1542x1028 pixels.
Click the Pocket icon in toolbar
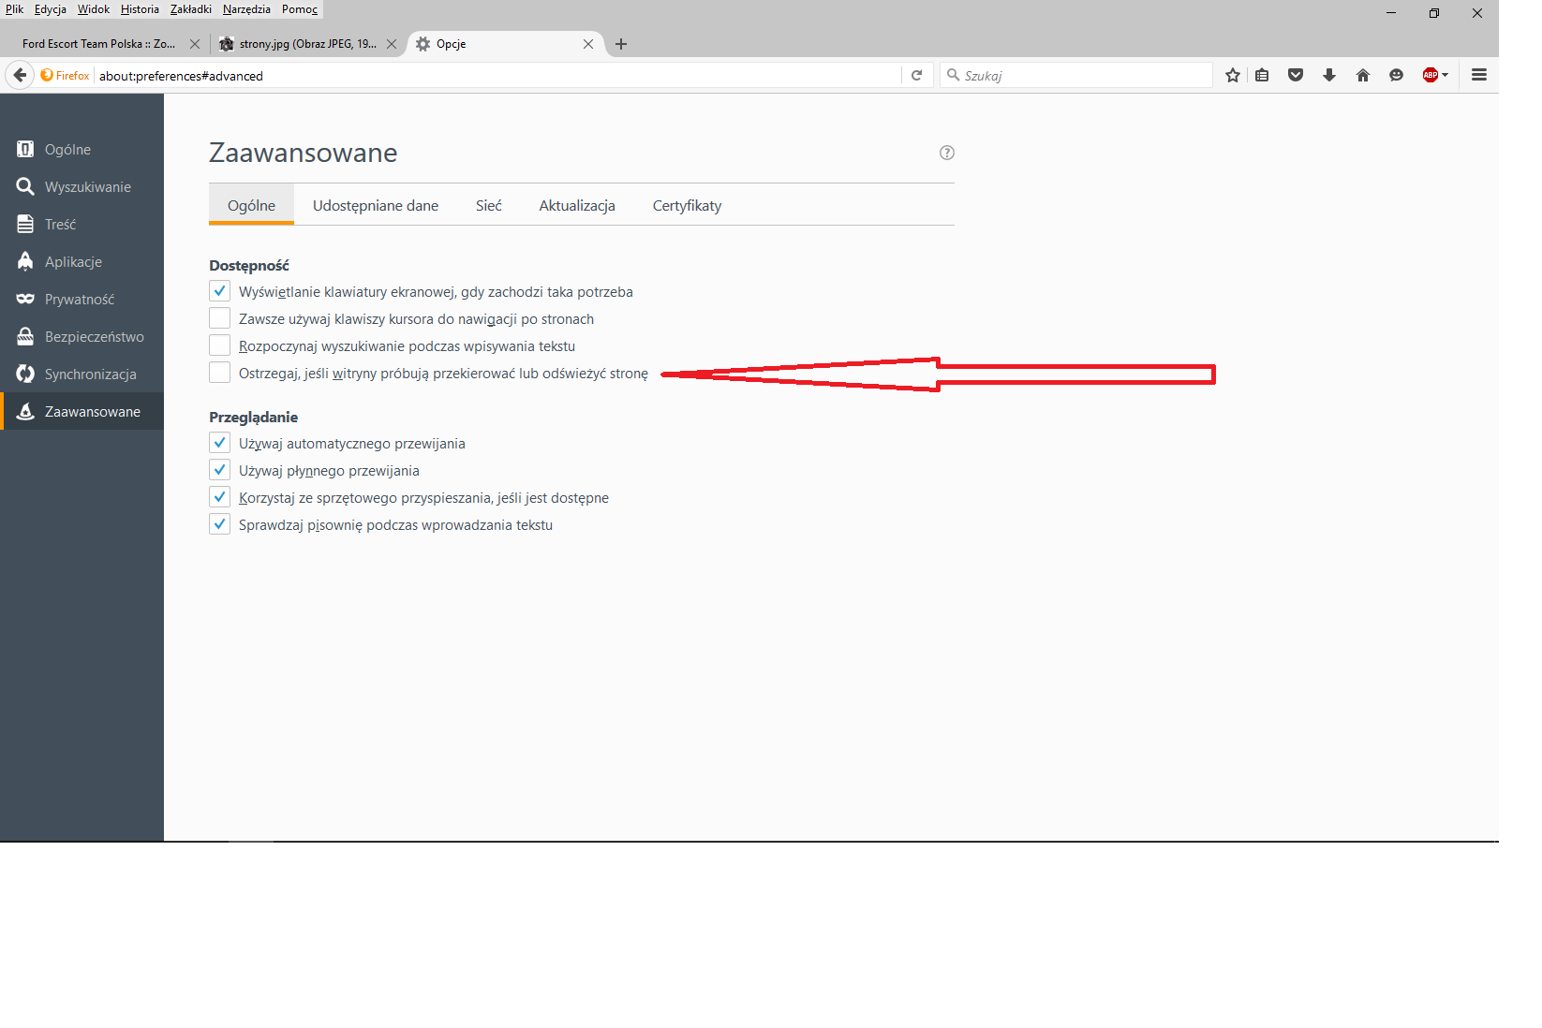click(x=1296, y=76)
